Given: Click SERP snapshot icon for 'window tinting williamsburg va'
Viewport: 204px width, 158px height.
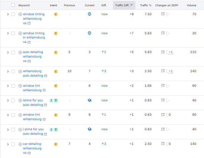Looking at the screenshot, I should (x=163, y=14).
